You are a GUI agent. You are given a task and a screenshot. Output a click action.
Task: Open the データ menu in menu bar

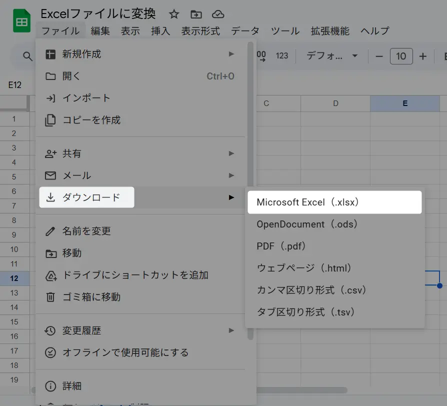click(x=245, y=31)
